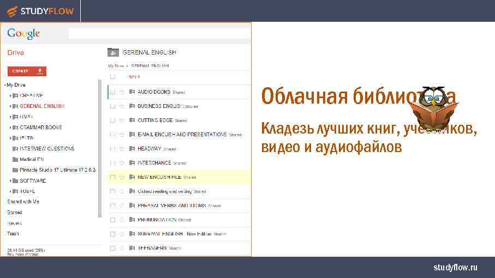Screen dimensions: 495x278
Task: Click the INTERVIEW QUESTIONS folder icon in sidebar
Action: [x=15, y=149]
